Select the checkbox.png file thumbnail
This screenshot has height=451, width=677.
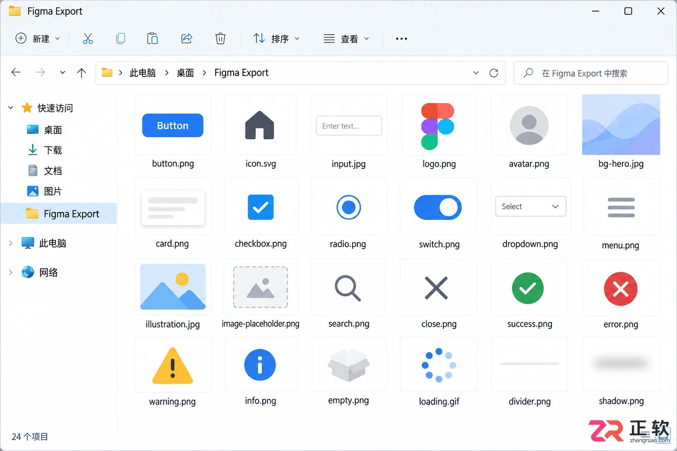click(261, 207)
